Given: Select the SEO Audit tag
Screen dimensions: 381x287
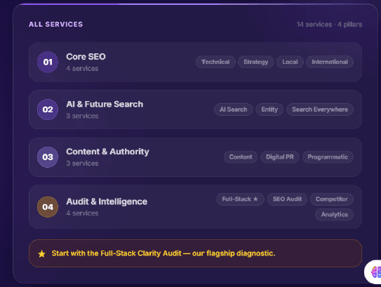Looking at the screenshot, I should click(287, 199).
